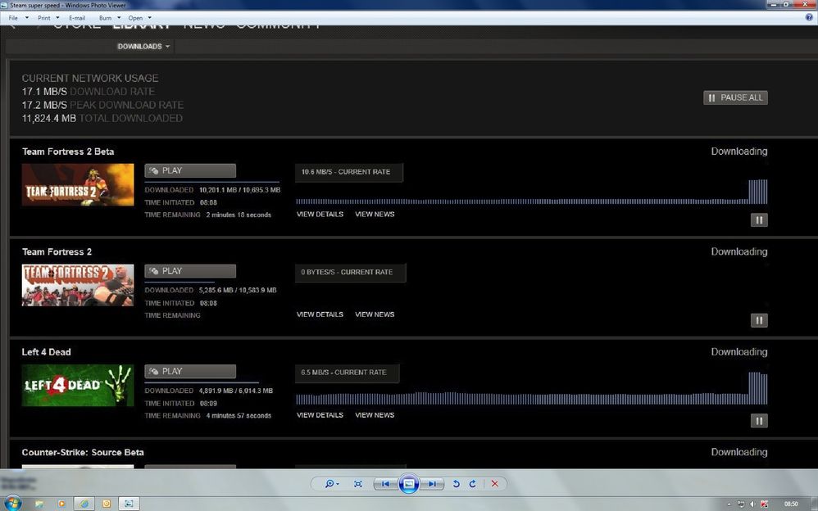Click the Team Fortress 2 thumbnail image
This screenshot has height=511, width=818.
78,284
